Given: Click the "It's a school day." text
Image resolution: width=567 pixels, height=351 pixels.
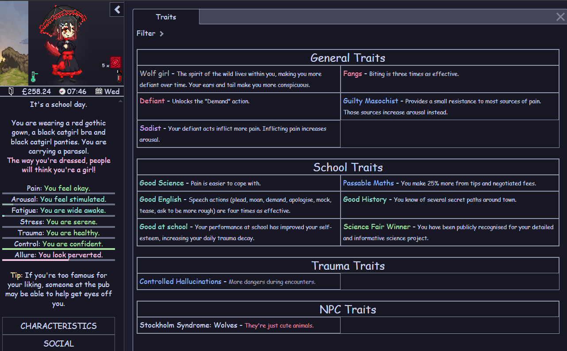Looking at the screenshot, I should click(58, 105).
